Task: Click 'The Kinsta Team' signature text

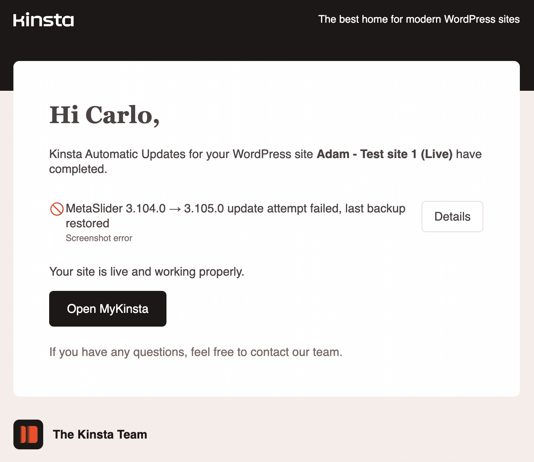Action: [x=100, y=434]
